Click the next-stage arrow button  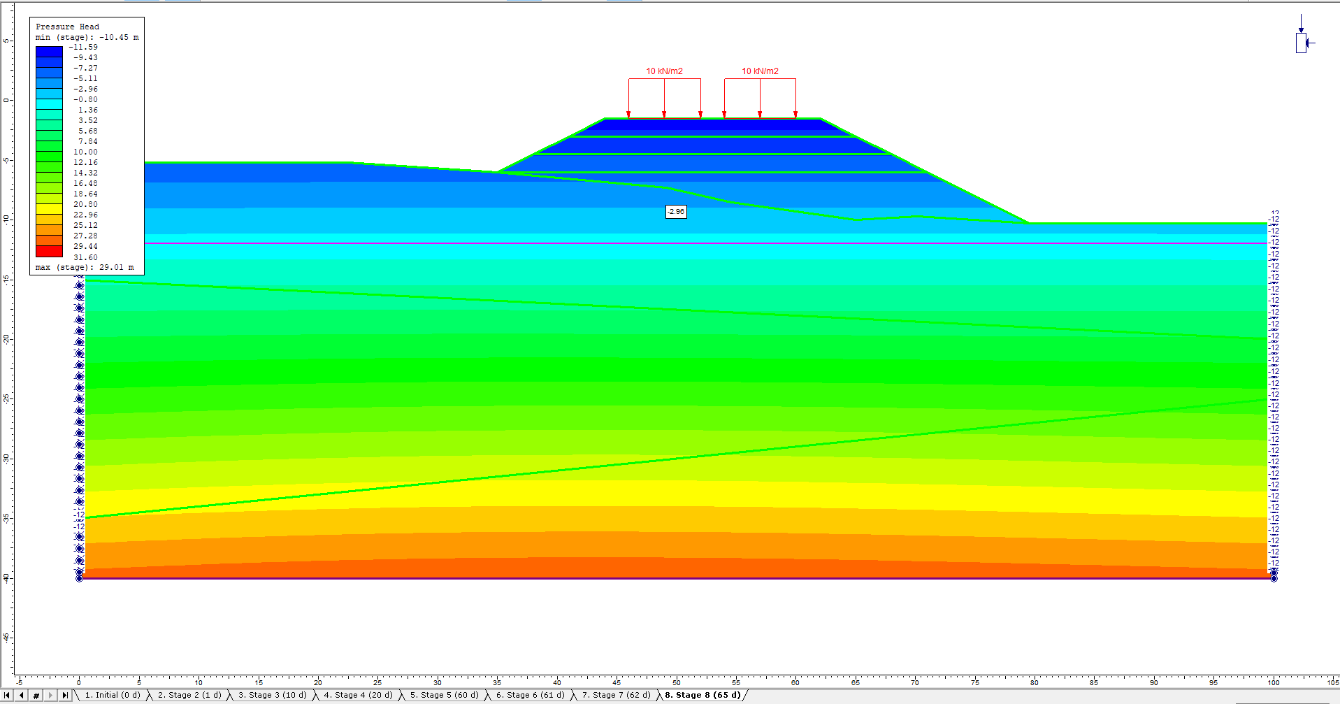tap(51, 695)
